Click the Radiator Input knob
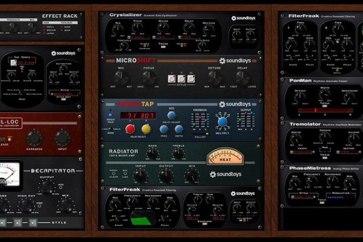 click(140, 176)
